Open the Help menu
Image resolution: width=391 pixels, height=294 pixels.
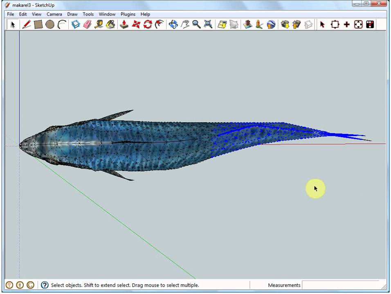145,14
